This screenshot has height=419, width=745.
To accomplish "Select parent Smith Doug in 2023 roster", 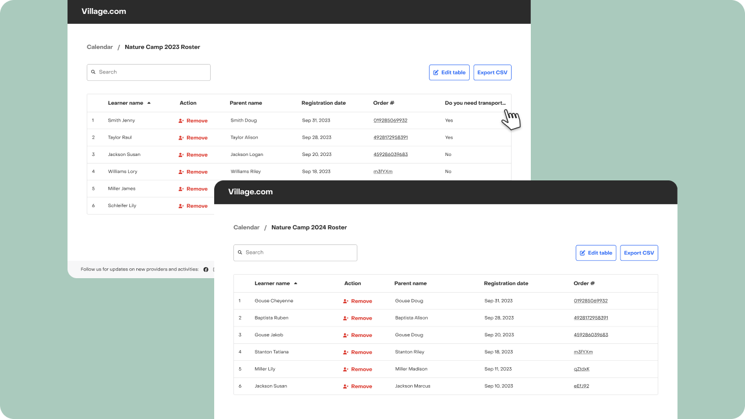I will pyautogui.click(x=243, y=120).
